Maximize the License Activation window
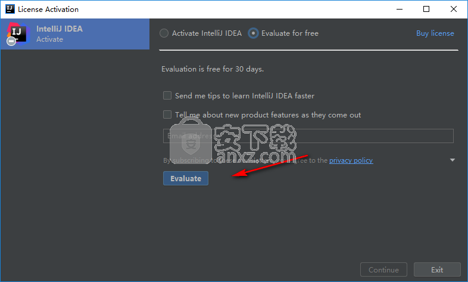This screenshot has height=282, width=468. tap(426, 10)
